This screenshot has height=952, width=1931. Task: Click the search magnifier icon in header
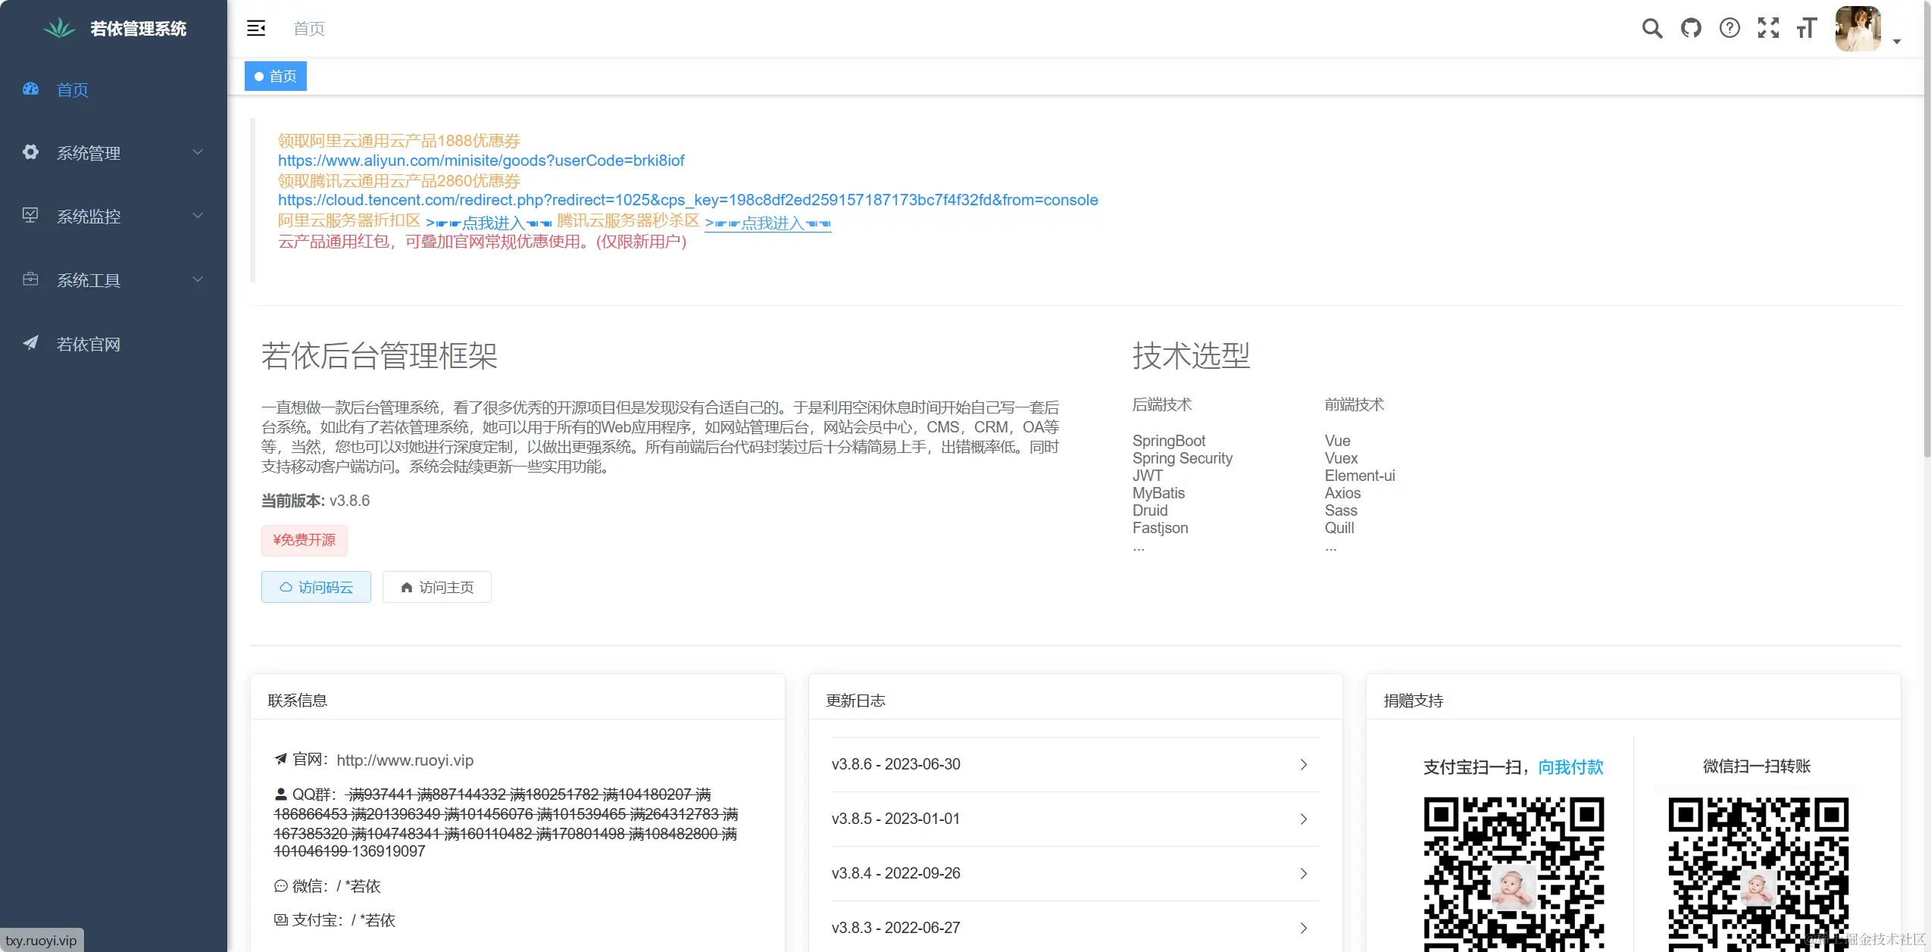pos(1651,29)
